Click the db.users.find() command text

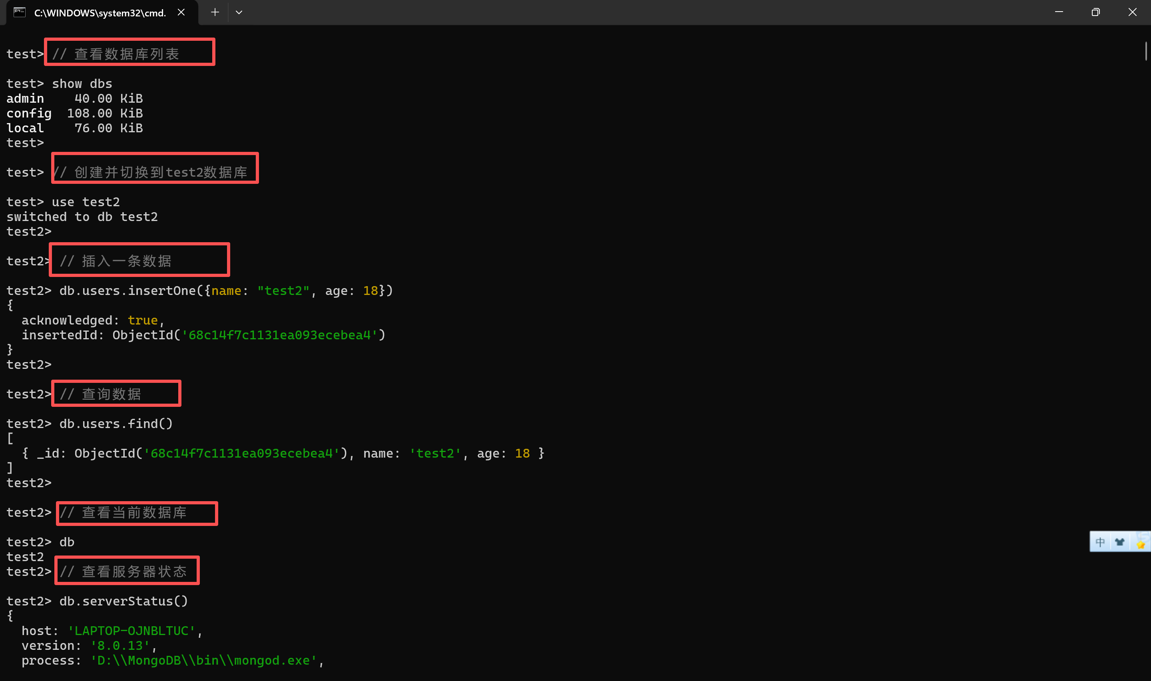click(x=115, y=424)
